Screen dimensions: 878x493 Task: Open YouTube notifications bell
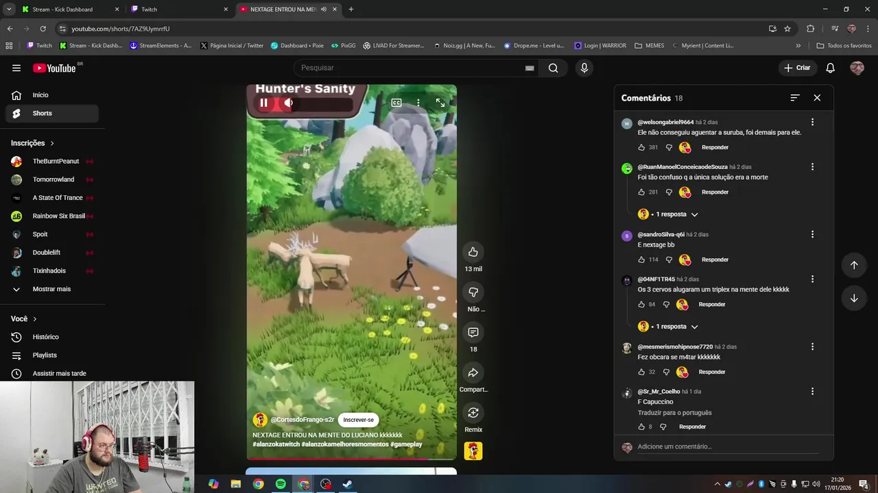[x=830, y=68]
